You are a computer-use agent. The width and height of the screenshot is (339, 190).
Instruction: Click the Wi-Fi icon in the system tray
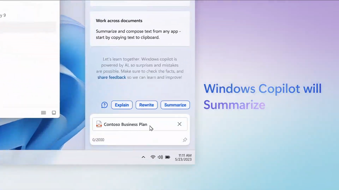[x=153, y=157]
